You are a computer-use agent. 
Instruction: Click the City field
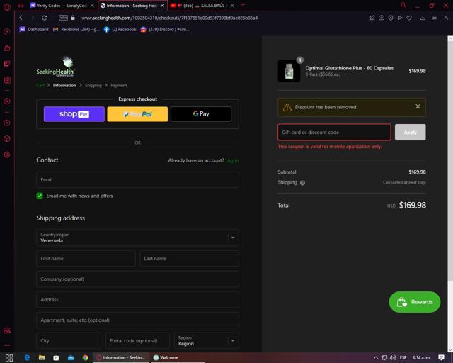tap(69, 341)
